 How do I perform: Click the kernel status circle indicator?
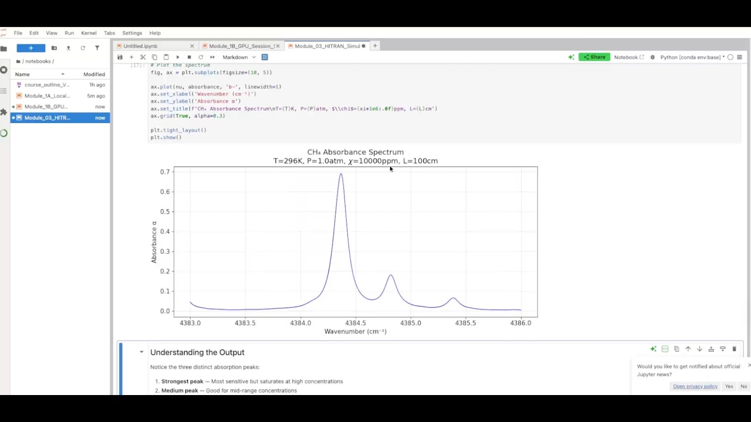[x=730, y=57]
